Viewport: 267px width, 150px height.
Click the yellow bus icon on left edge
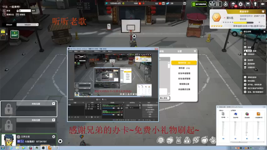[x=3, y=31]
